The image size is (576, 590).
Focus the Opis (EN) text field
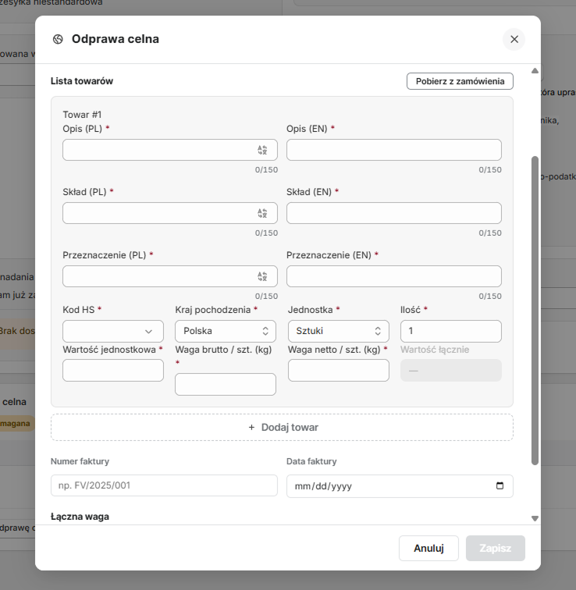tap(394, 150)
